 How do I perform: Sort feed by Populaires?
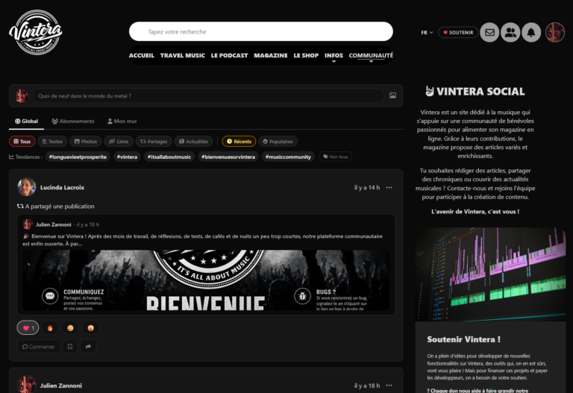click(278, 142)
